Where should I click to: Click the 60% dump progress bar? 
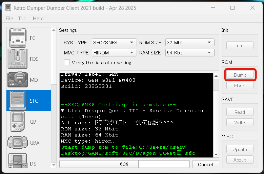coord(124,164)
